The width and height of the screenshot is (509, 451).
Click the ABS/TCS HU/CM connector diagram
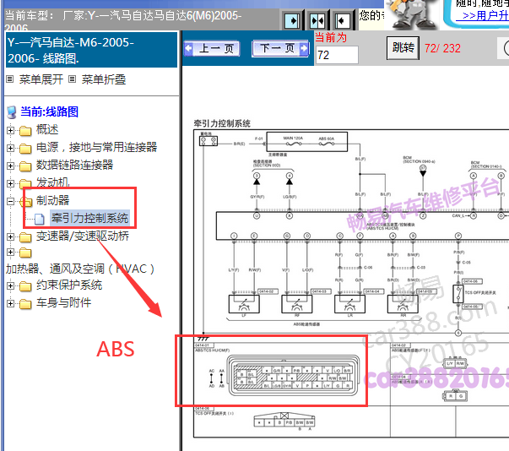pyautogui.click(x=294, y=375)
